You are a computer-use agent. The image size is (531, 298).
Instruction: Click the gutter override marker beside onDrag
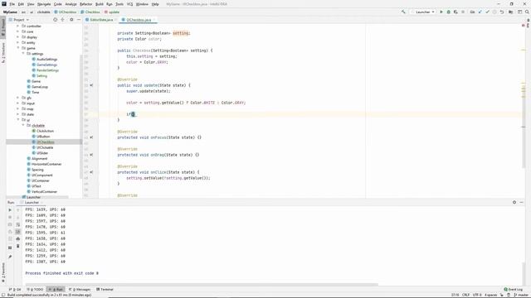(91, 155)
